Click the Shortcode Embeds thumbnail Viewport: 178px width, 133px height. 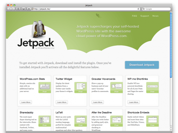152,121
